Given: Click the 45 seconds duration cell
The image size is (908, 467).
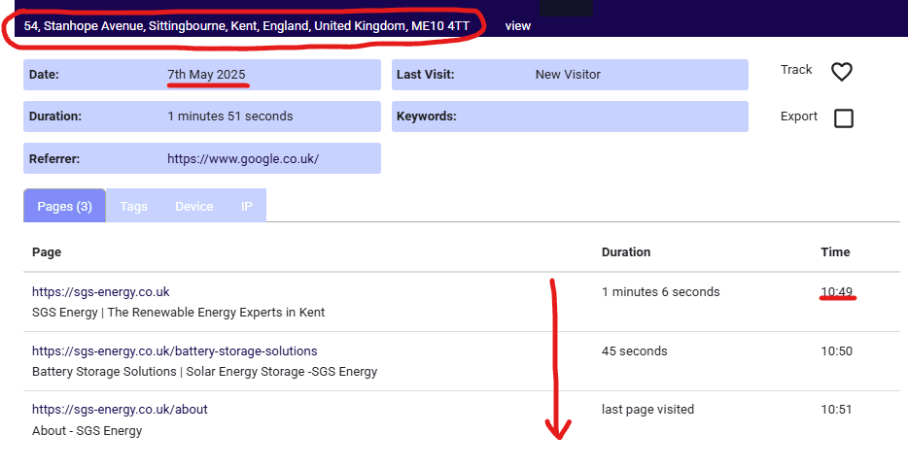Looking at the screenshot, I should pyautogui.click(x=634, y=350).
